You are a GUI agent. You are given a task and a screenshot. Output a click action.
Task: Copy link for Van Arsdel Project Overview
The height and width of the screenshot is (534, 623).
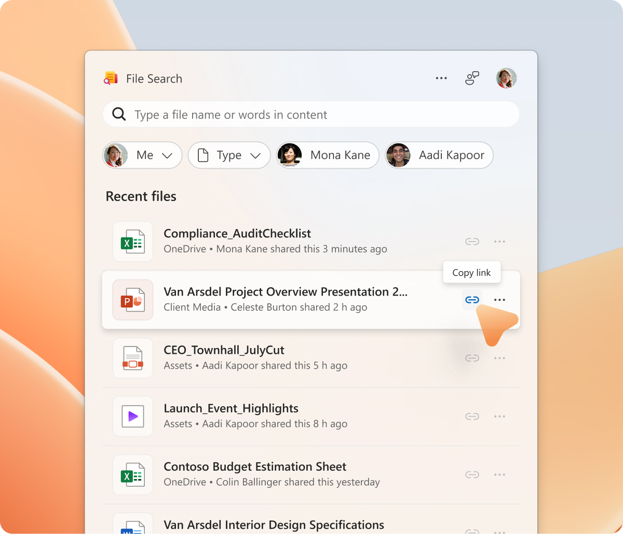(472, 300)
